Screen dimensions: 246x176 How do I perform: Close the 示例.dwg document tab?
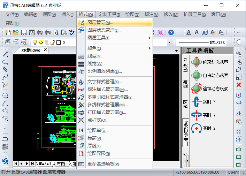click(45, 50)
